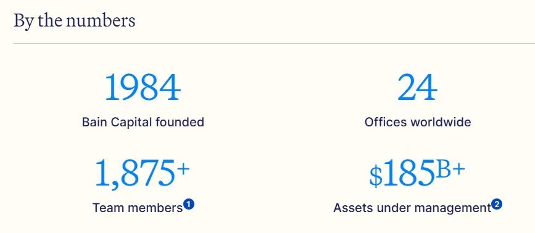The width and height of the screenshot is (535, 233).
Task: Click the B+ superscript after 185
Action: [450, 170]
